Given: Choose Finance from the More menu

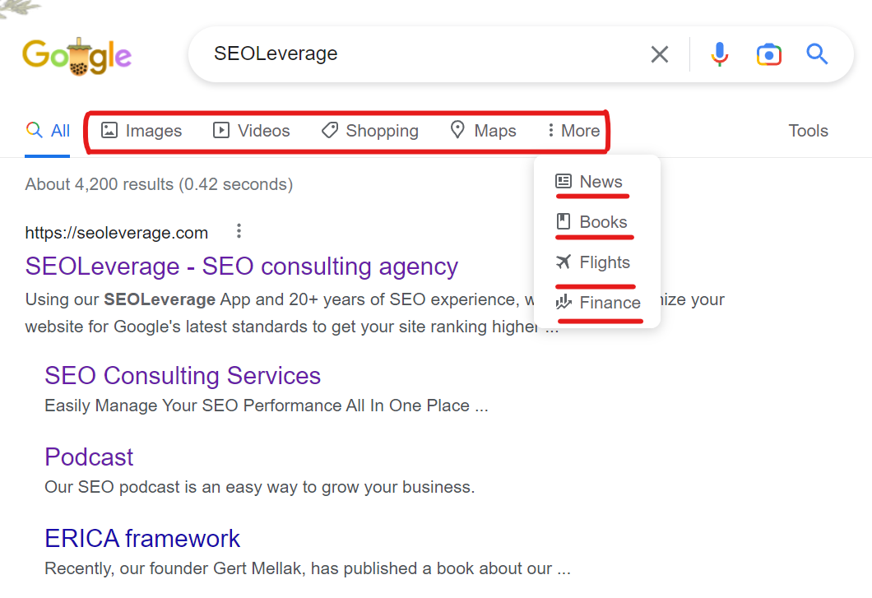Looking at the screenshot, I should pos(598,303).
